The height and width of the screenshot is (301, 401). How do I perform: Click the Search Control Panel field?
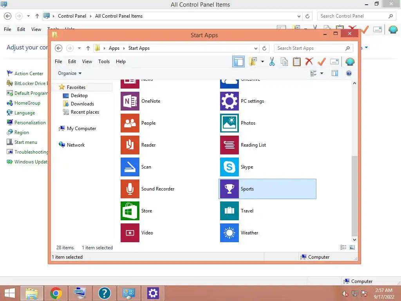coord(356,16)
